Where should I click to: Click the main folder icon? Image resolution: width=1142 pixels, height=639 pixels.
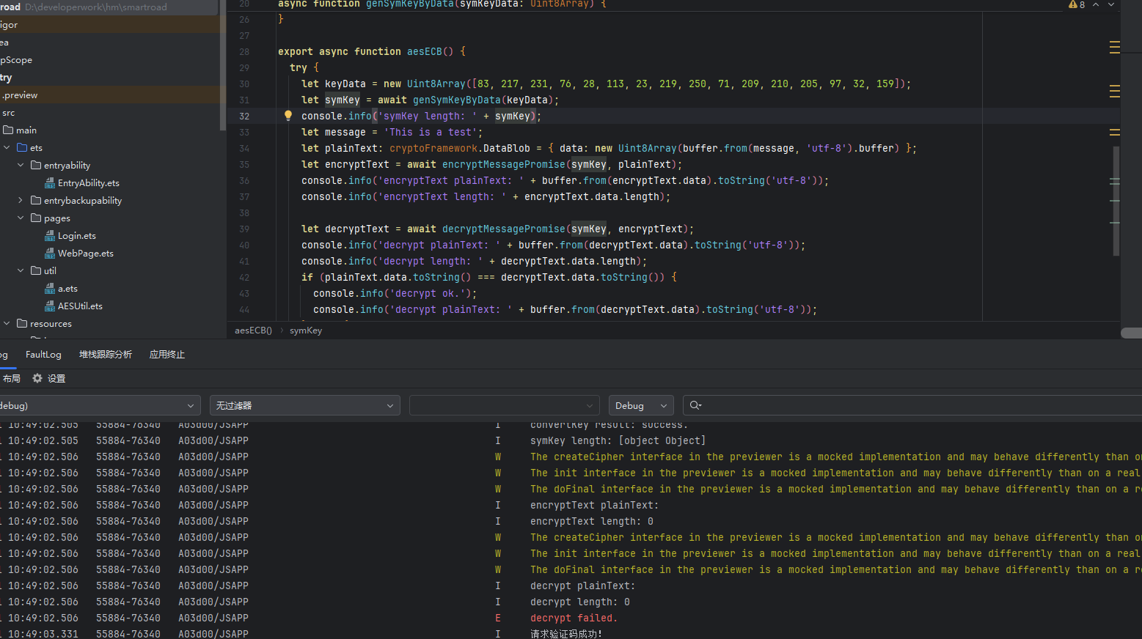(x=8, y=130)
